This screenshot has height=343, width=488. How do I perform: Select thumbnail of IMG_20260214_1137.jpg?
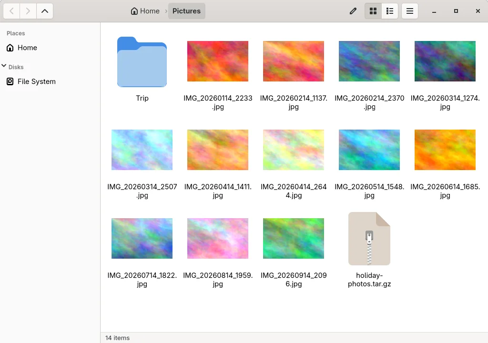[294, 61]
